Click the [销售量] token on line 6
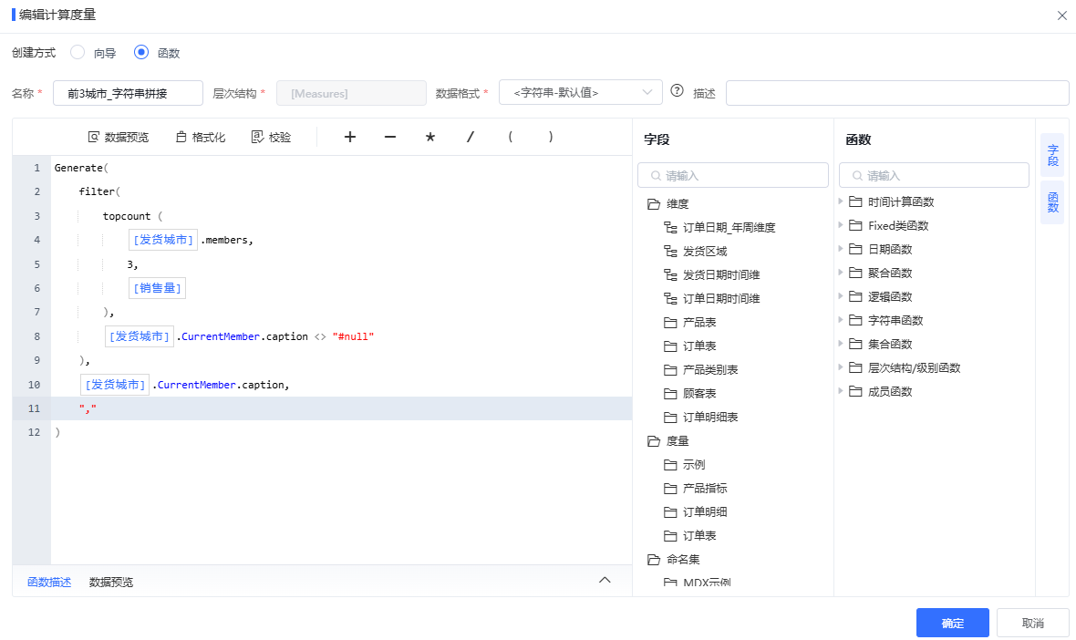 click(157, 288)
